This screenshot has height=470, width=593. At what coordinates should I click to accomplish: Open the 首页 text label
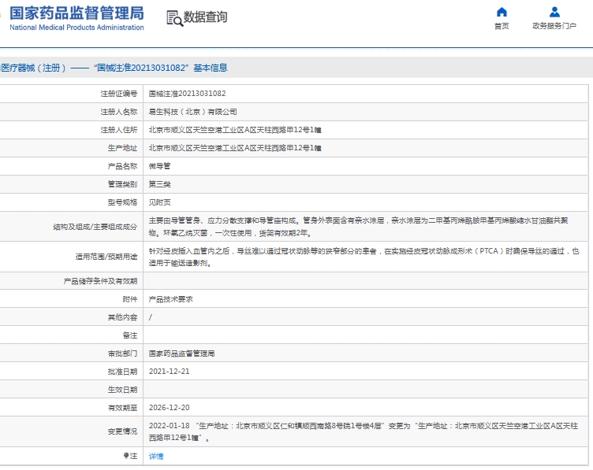502,26
